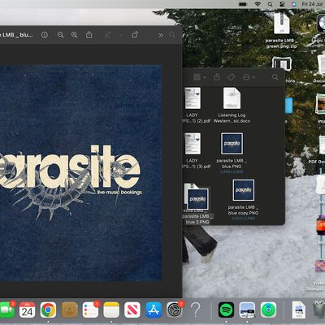Open the Finder grouping view dropdown
This screenshot has width=325, height=325.
pyautogui.click(x=200, y=77)
